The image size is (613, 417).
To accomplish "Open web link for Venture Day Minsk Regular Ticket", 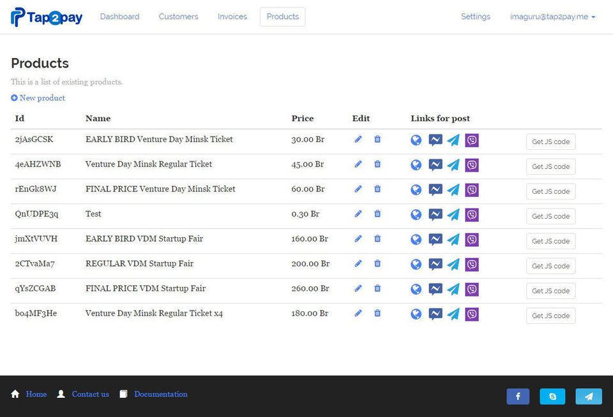I will coord(416,165).
